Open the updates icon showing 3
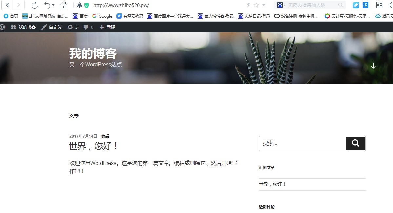 (72, 27)
